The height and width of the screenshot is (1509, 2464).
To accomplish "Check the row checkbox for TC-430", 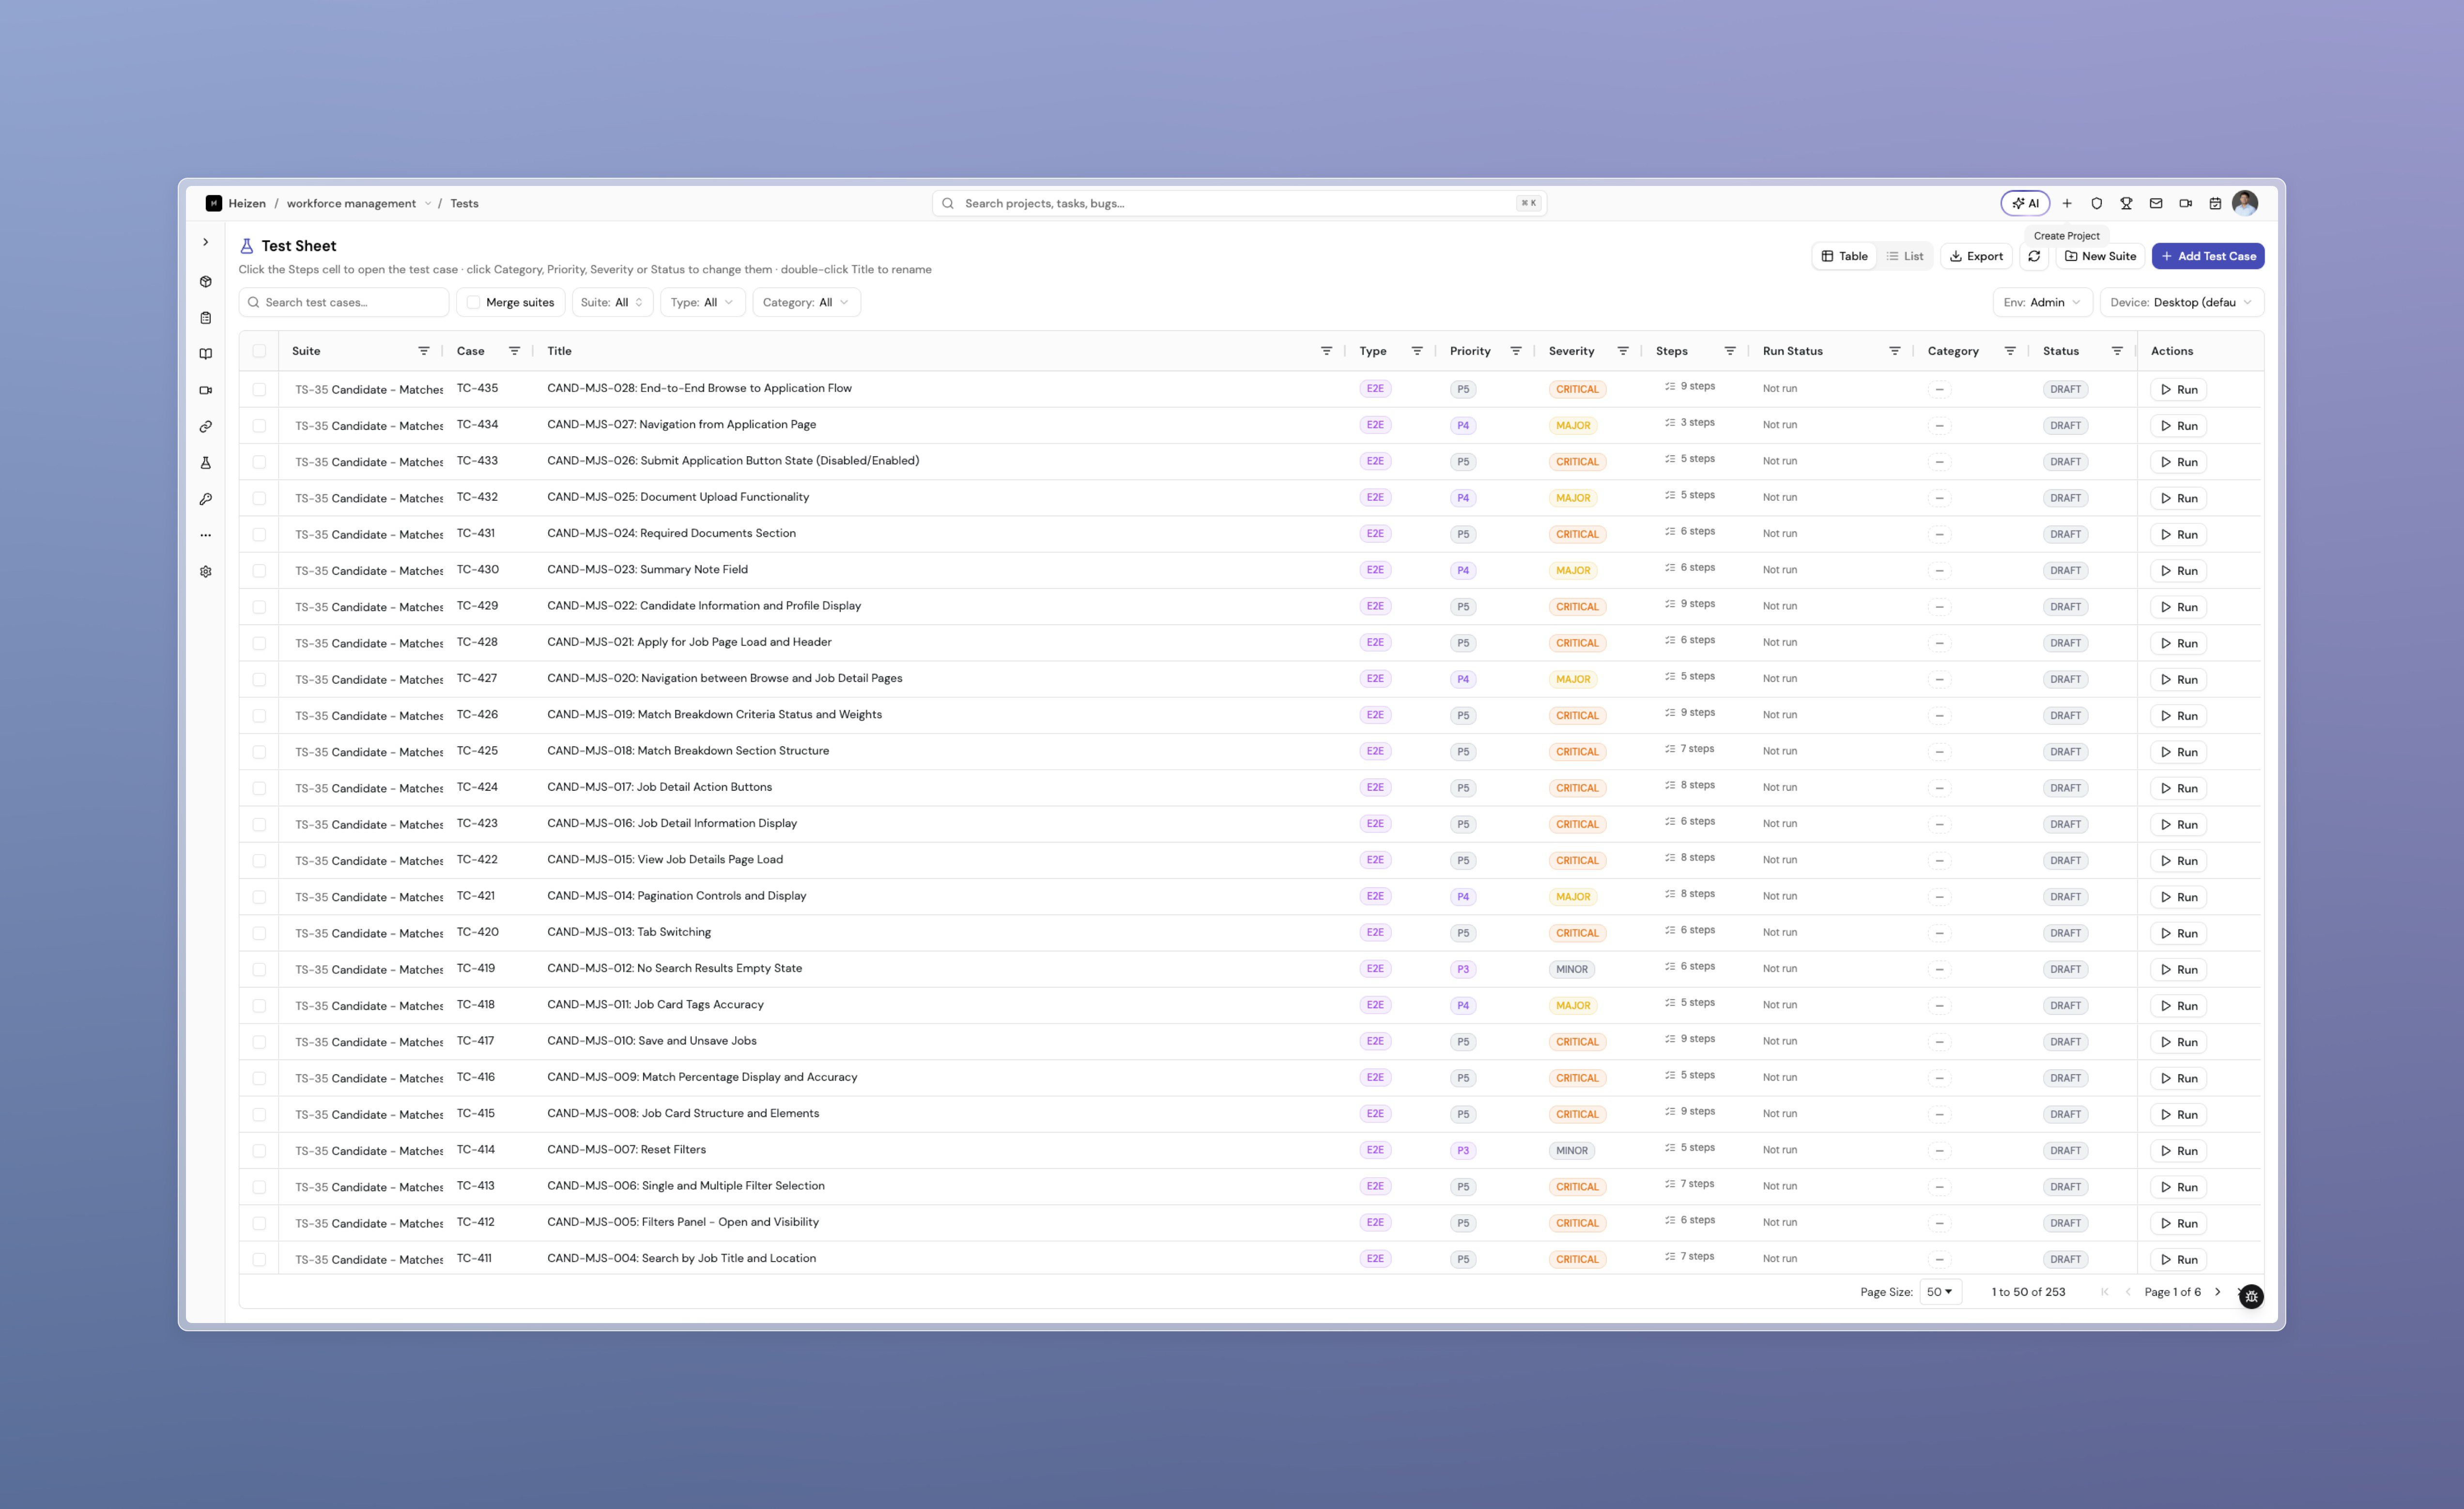I will [x=259, y=571].
